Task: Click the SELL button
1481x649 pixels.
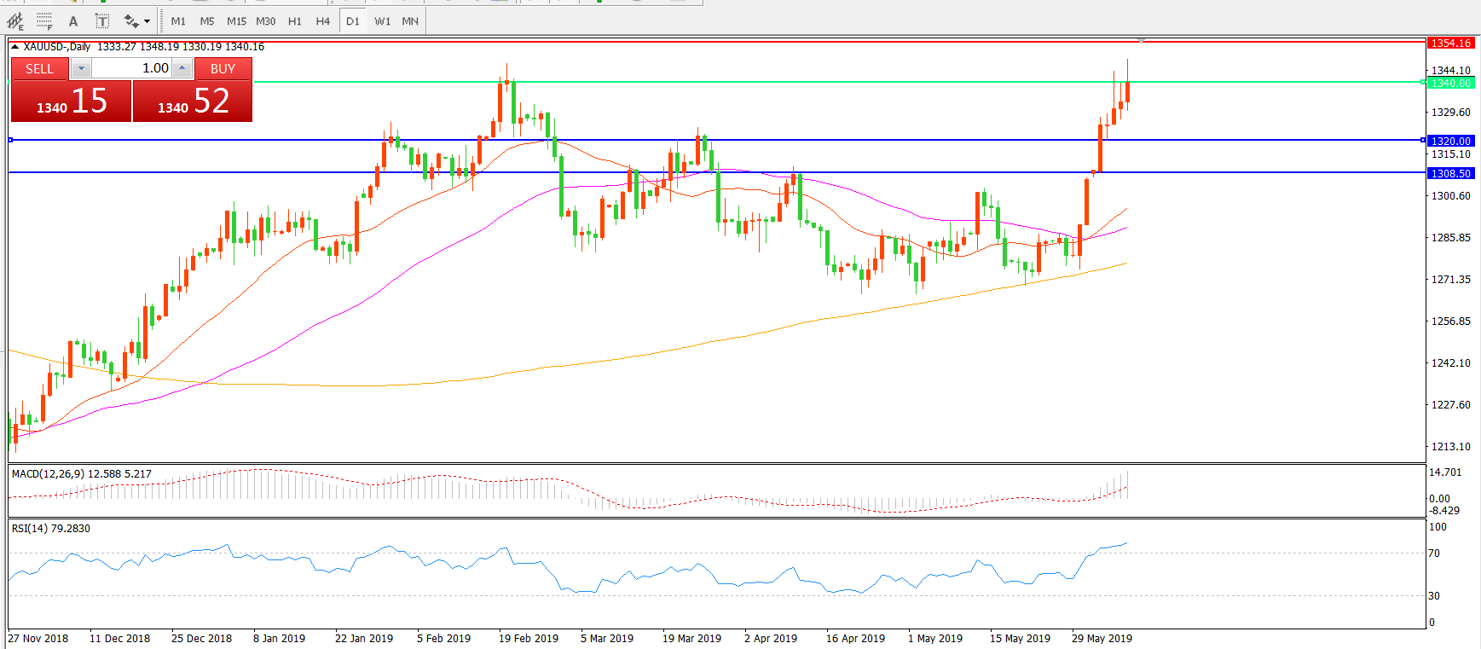Action: pos(39,68)
